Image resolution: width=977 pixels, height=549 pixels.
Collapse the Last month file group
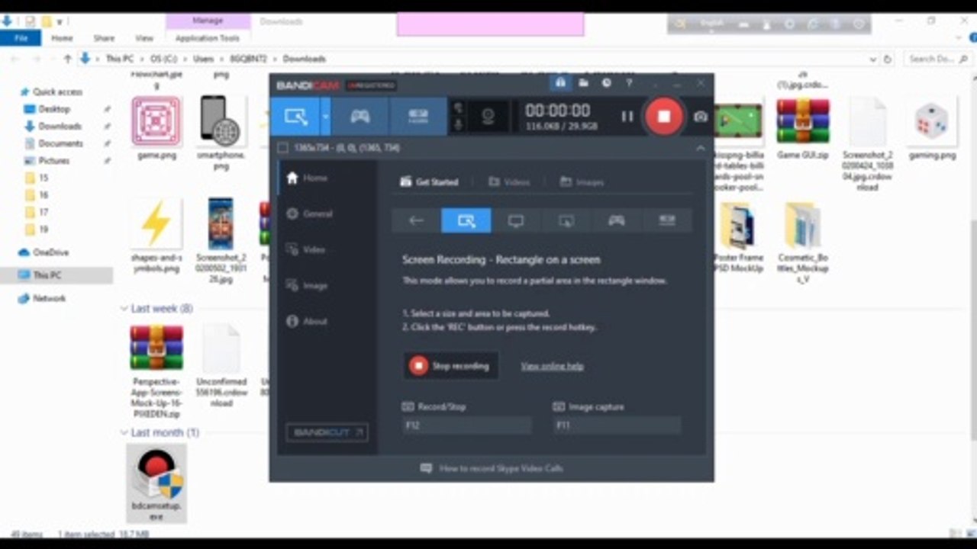pyautogui.click(x=124, y=432)
